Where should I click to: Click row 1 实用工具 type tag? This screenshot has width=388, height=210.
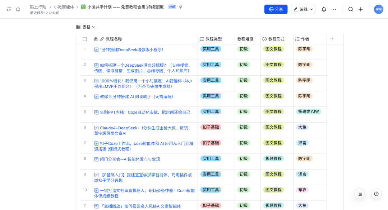point(211,49)
